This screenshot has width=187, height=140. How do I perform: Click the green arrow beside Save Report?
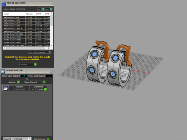click(x=44, y=82)
